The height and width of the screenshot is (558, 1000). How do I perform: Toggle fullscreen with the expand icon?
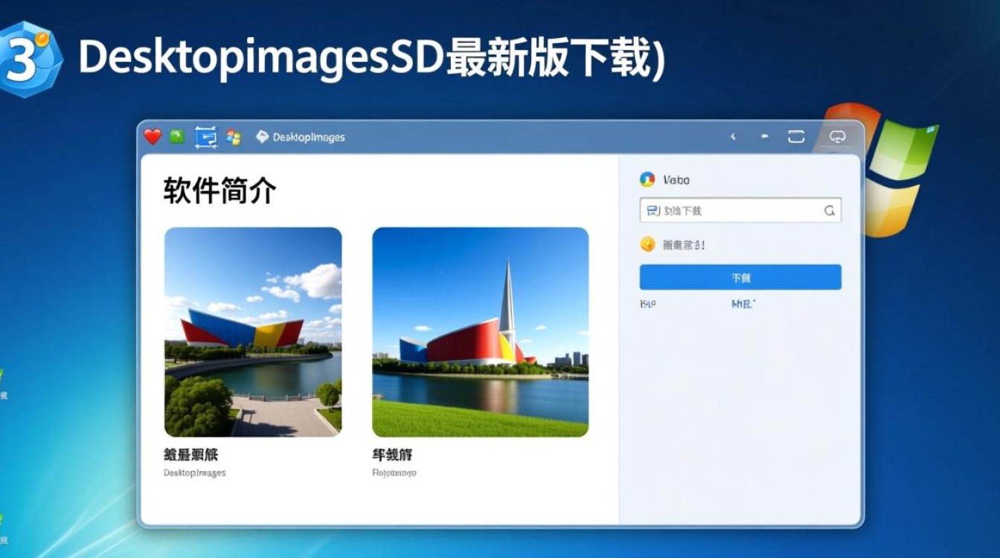[796, 136]
